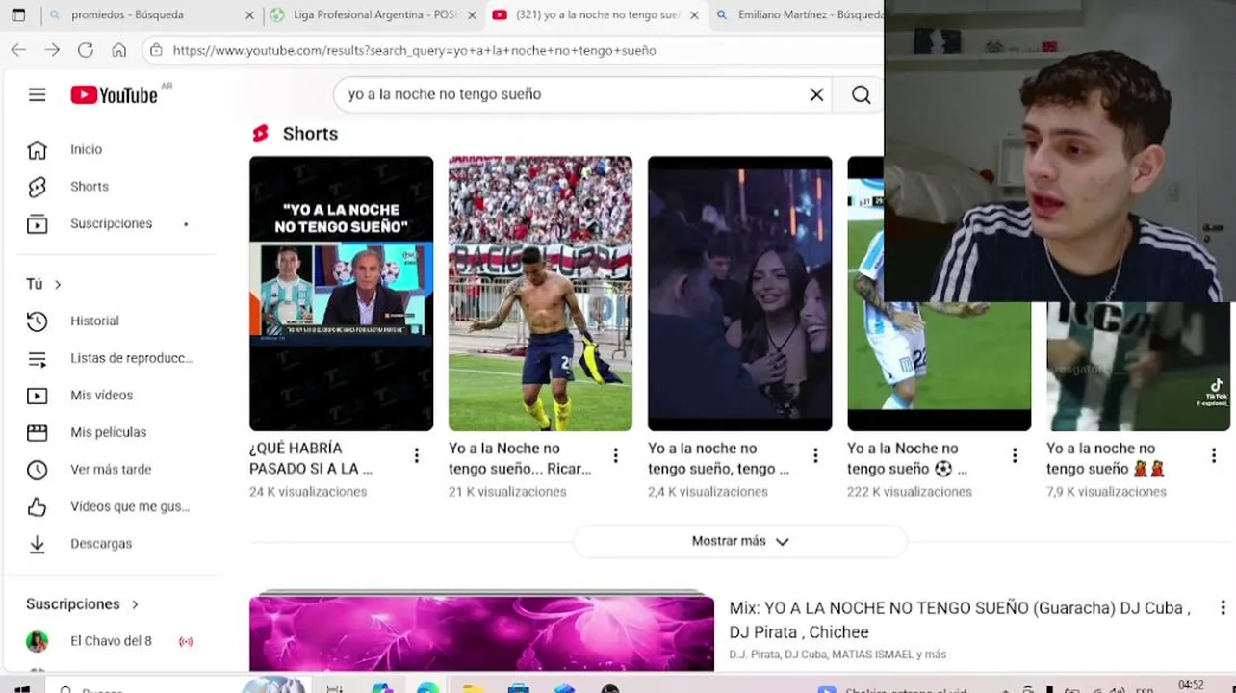Expand Shorts with Mostrar más
The height and width of the screenshot is (693, 1236).
(739, 541)
